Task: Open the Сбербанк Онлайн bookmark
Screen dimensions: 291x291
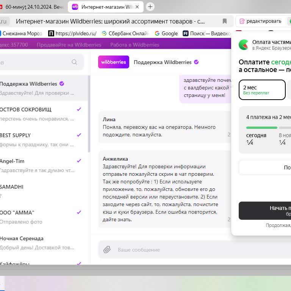Action: [x=125, y=33]
